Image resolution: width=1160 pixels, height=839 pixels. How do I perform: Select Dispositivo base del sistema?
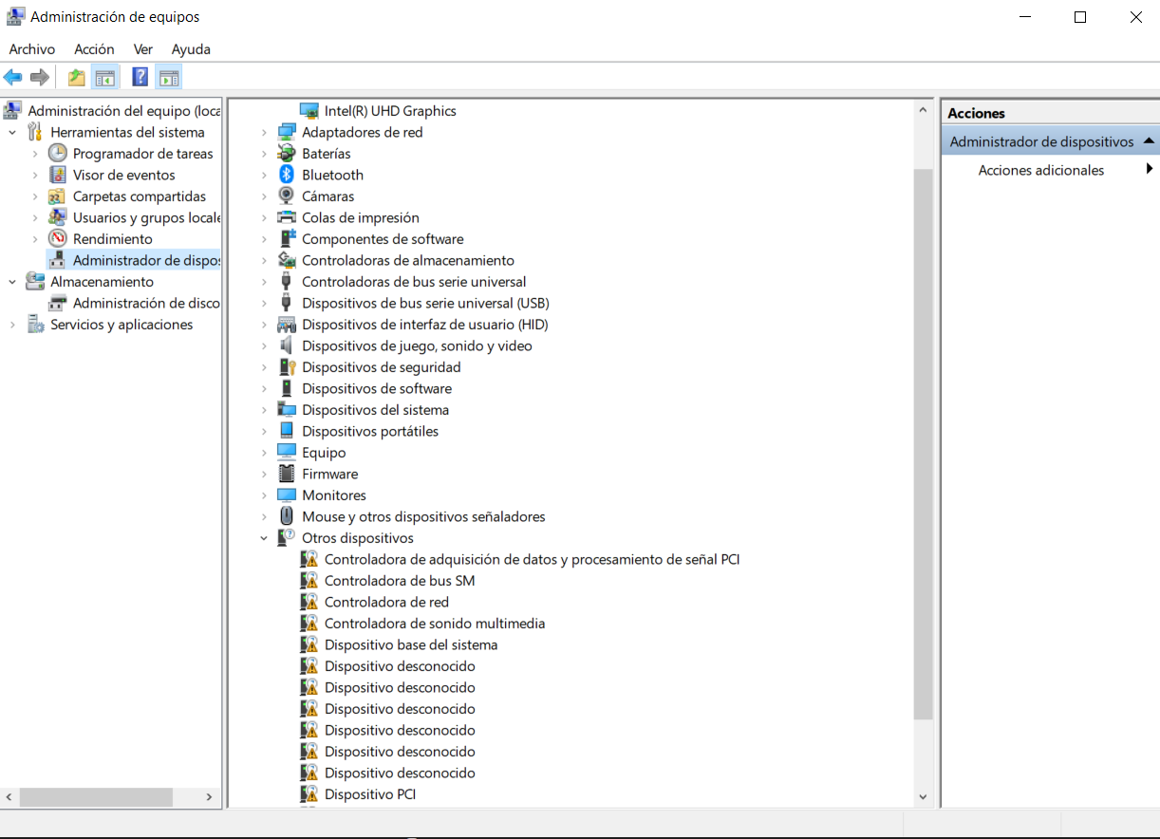point(411,644)
